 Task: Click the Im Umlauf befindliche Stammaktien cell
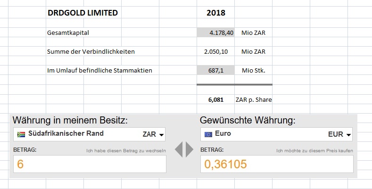[99, 70]
